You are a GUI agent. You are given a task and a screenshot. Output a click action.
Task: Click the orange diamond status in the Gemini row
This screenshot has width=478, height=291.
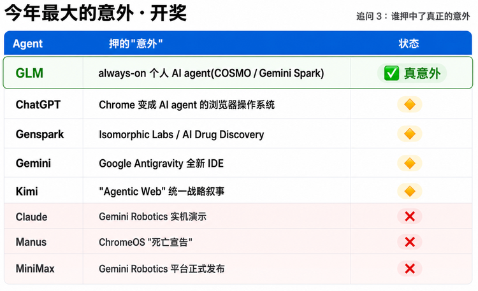[x=410, y=163]
